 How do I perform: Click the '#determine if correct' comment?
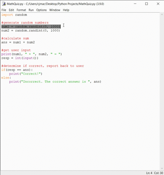click(43, 66)
